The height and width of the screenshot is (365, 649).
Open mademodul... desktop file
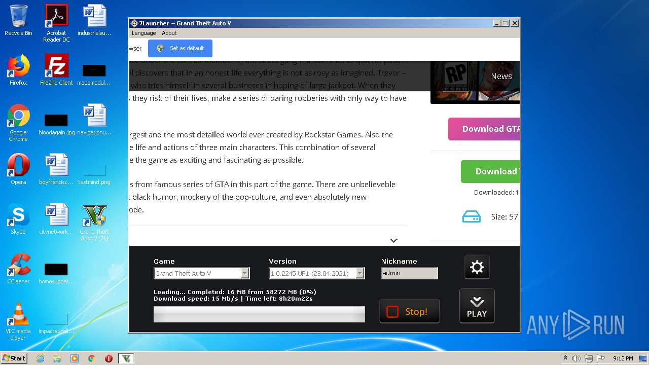click(94, 74)
